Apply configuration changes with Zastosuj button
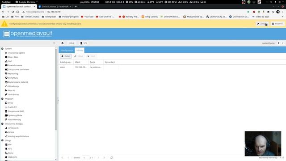Image resolution: width=286 pixels, height=161 pixels. 262,24
